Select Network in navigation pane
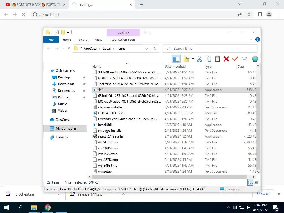The image size is (284, 213). click(62, 137)
